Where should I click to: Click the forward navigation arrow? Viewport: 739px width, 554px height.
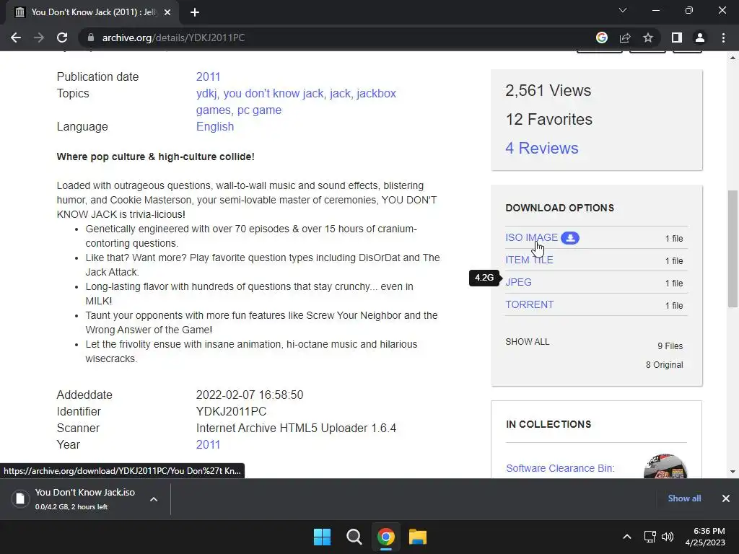[x=39, y=38]
